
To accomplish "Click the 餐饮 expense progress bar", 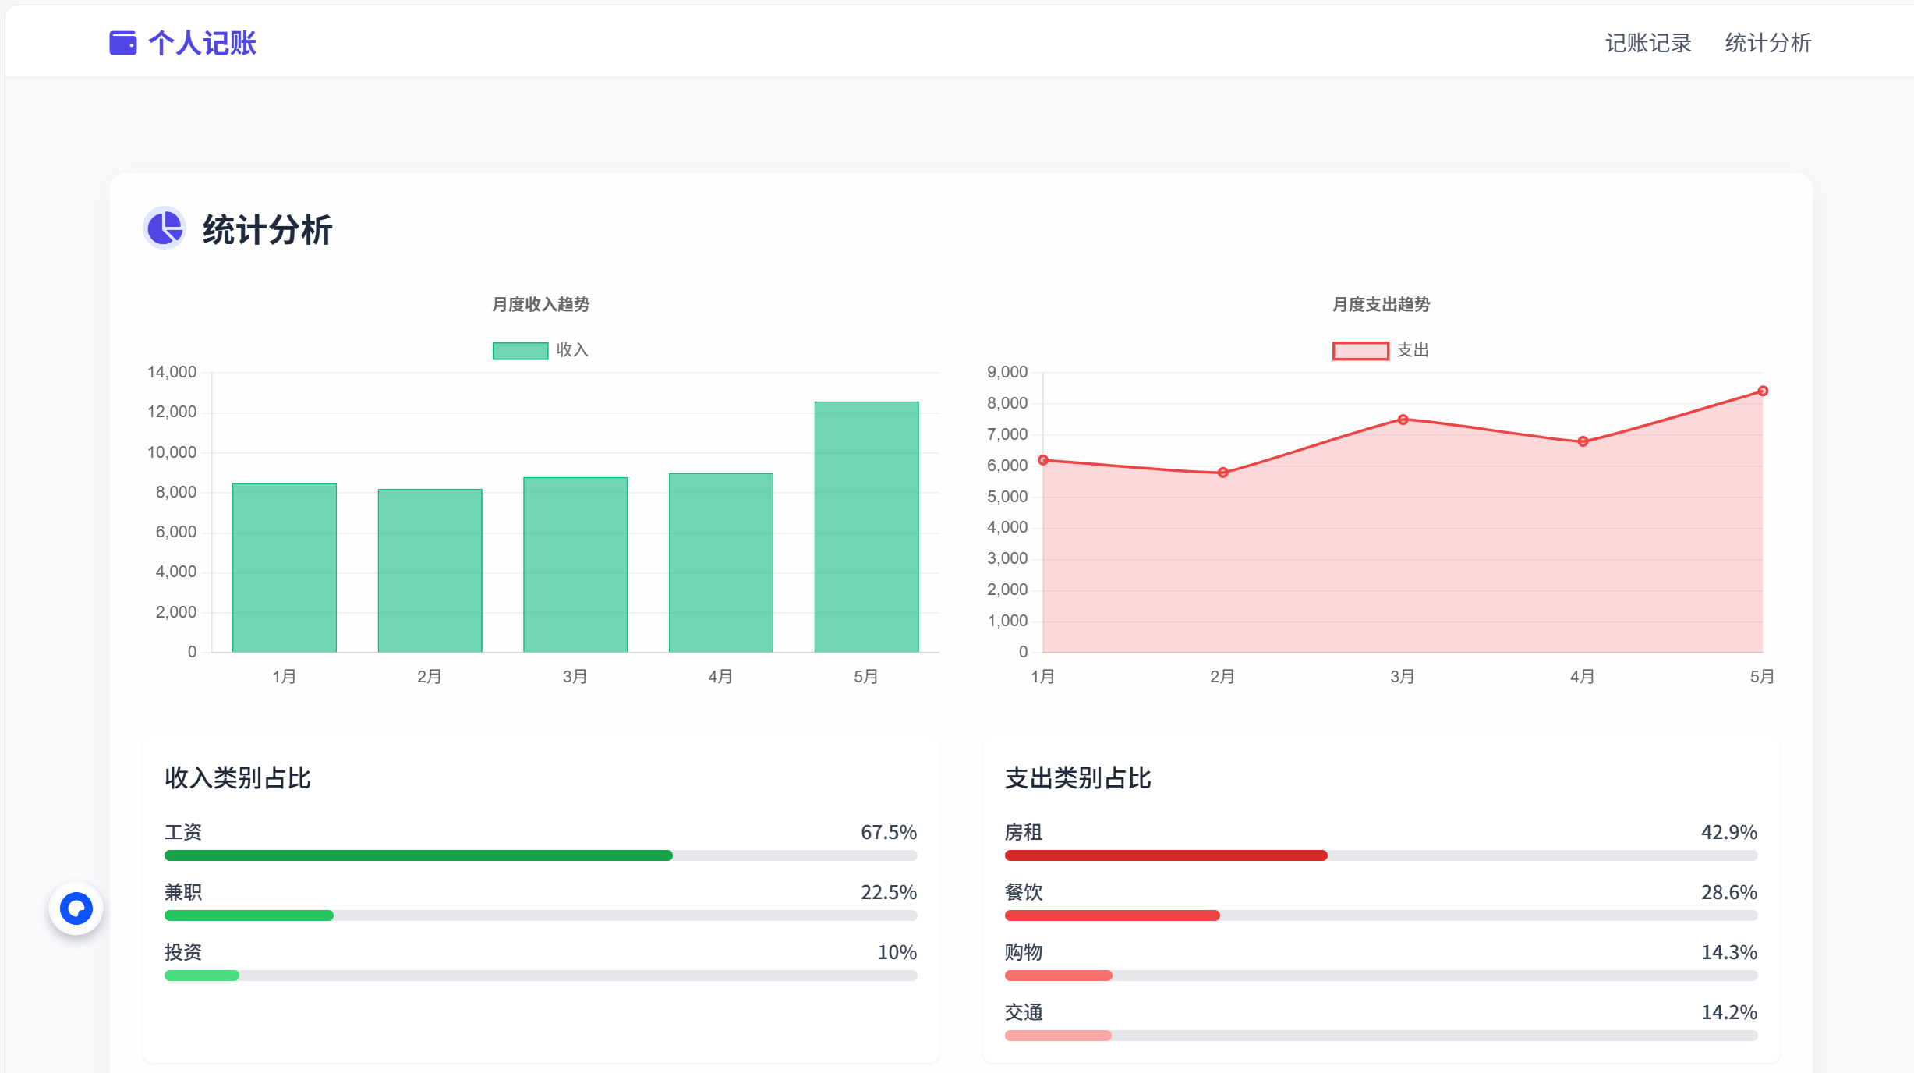I will [x=1112, y=915].
